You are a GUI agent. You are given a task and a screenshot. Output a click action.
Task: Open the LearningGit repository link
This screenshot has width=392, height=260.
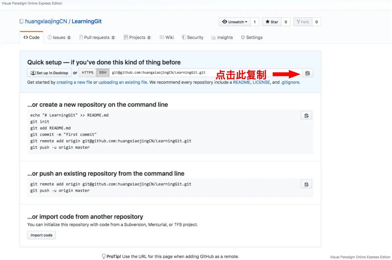pyautogui.click(x=86, y=22)
